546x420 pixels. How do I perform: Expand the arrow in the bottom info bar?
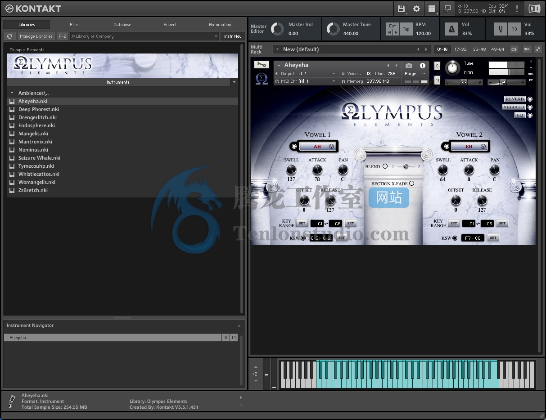tap(241, 397)
